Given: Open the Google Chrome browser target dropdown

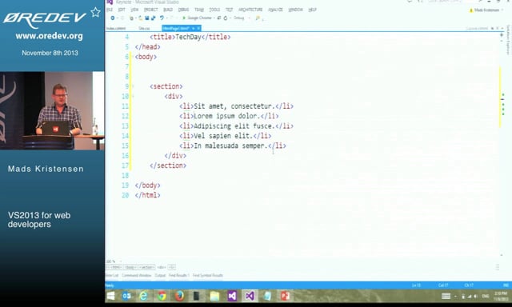Looking at the screenshot, I should click(x=214, y=18).
